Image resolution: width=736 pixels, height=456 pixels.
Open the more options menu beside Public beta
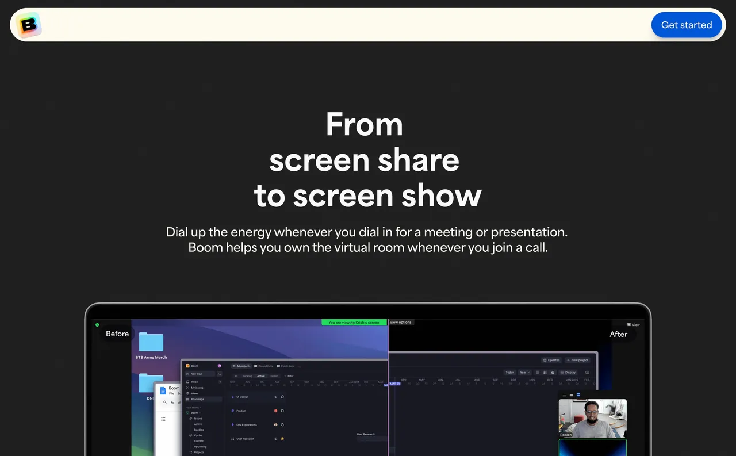[300, 366]
